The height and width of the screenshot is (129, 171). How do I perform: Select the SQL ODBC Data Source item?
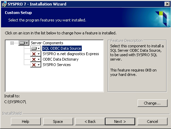click(62, 48)
